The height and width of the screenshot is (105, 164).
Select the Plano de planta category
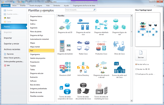point(42,32)
